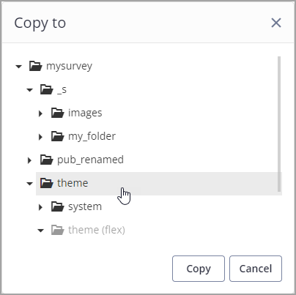Click the grayed theme (flex) folder icon

point(58,230)
